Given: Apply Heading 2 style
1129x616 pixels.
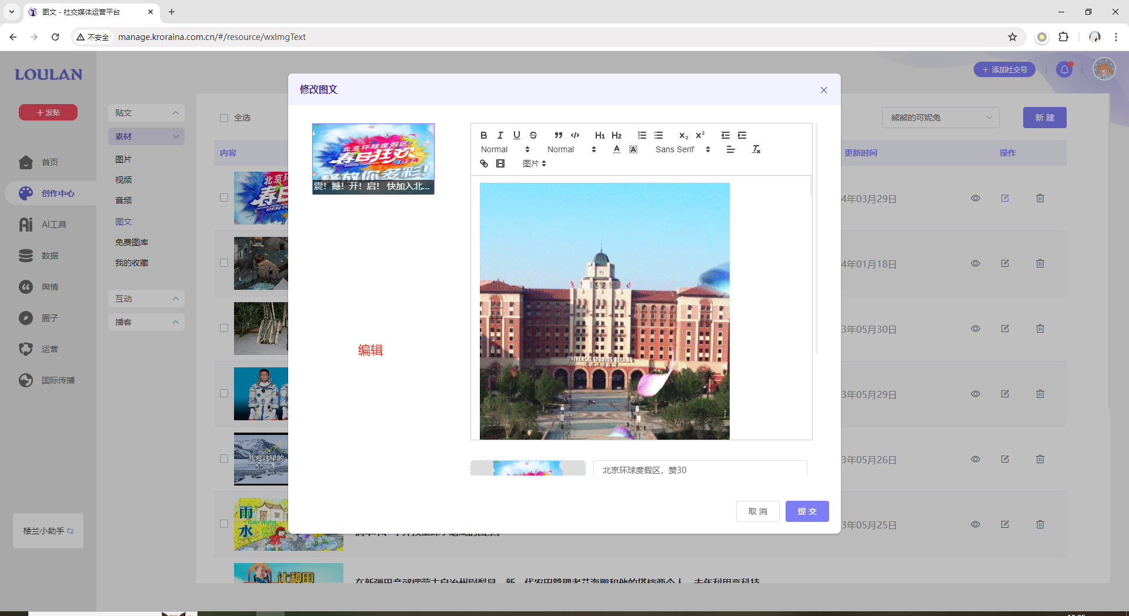Looking at the screenshot, I should click(x=616, y=135).
